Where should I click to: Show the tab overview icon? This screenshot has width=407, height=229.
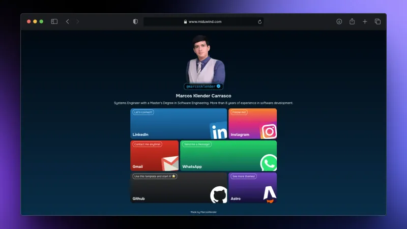[x=377, y=22]
